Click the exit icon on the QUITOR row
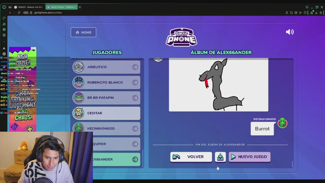Viewport: 325px width, 183px height. (135, 144)
